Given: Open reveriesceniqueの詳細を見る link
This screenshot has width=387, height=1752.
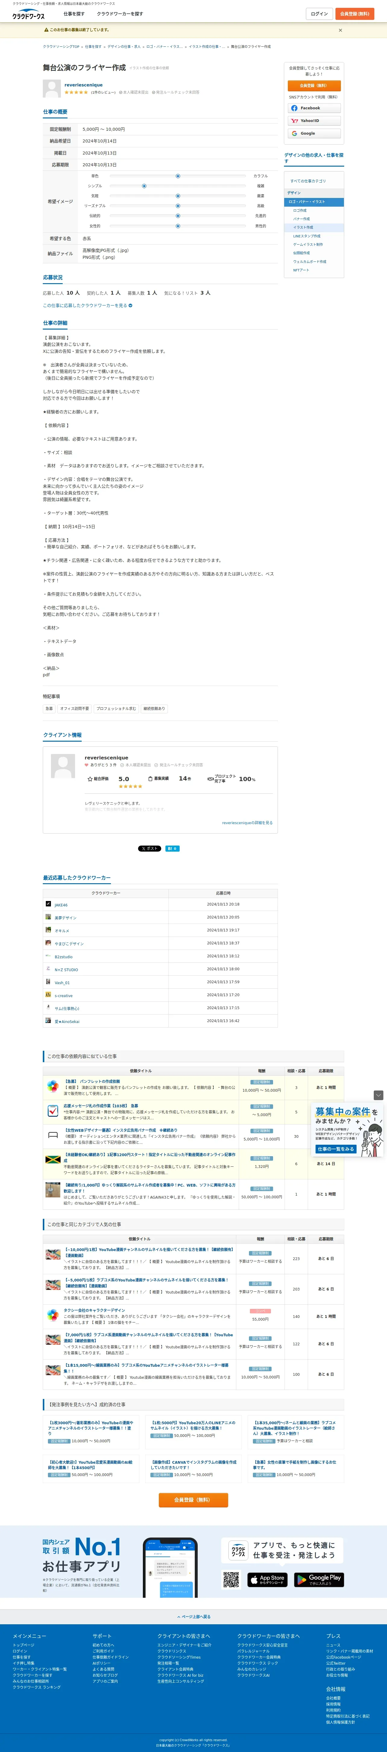Looking at the screenshot, I should point(247,822).
